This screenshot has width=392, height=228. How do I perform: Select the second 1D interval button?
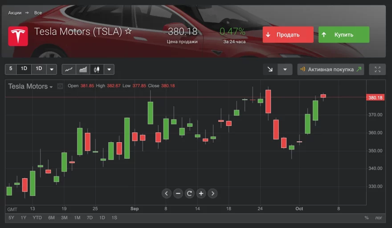pyautogui.click(x=39, y=69)
